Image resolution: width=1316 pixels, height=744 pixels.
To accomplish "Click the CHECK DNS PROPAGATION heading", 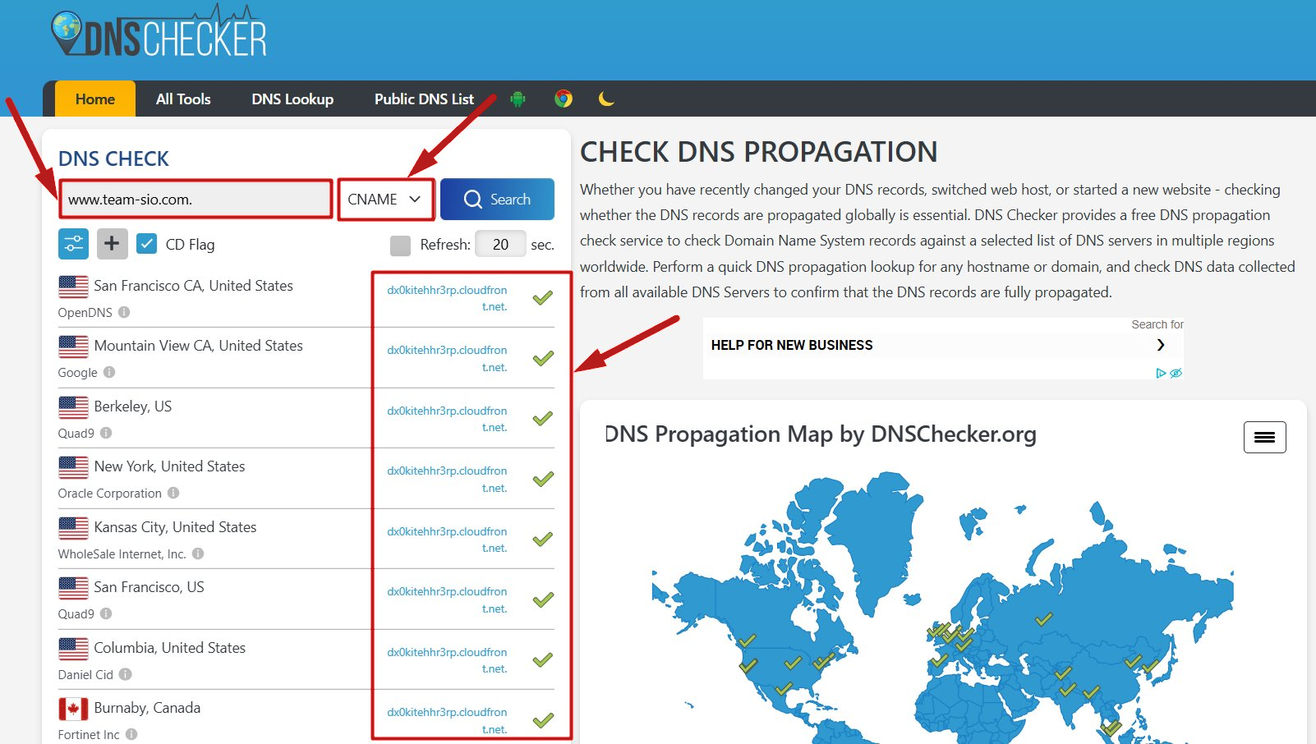I will [759, 152].
